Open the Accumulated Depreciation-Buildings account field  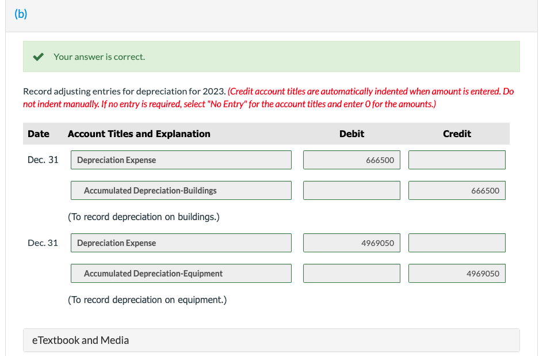(x=181, y=191)
